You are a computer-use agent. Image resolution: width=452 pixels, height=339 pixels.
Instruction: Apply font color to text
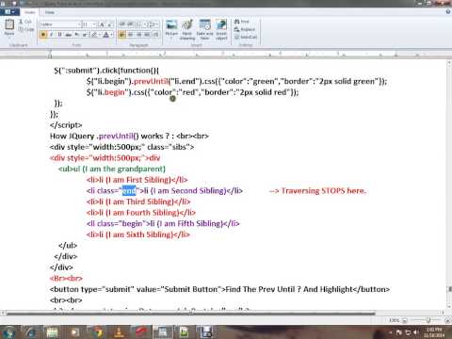tap(105, 35)
